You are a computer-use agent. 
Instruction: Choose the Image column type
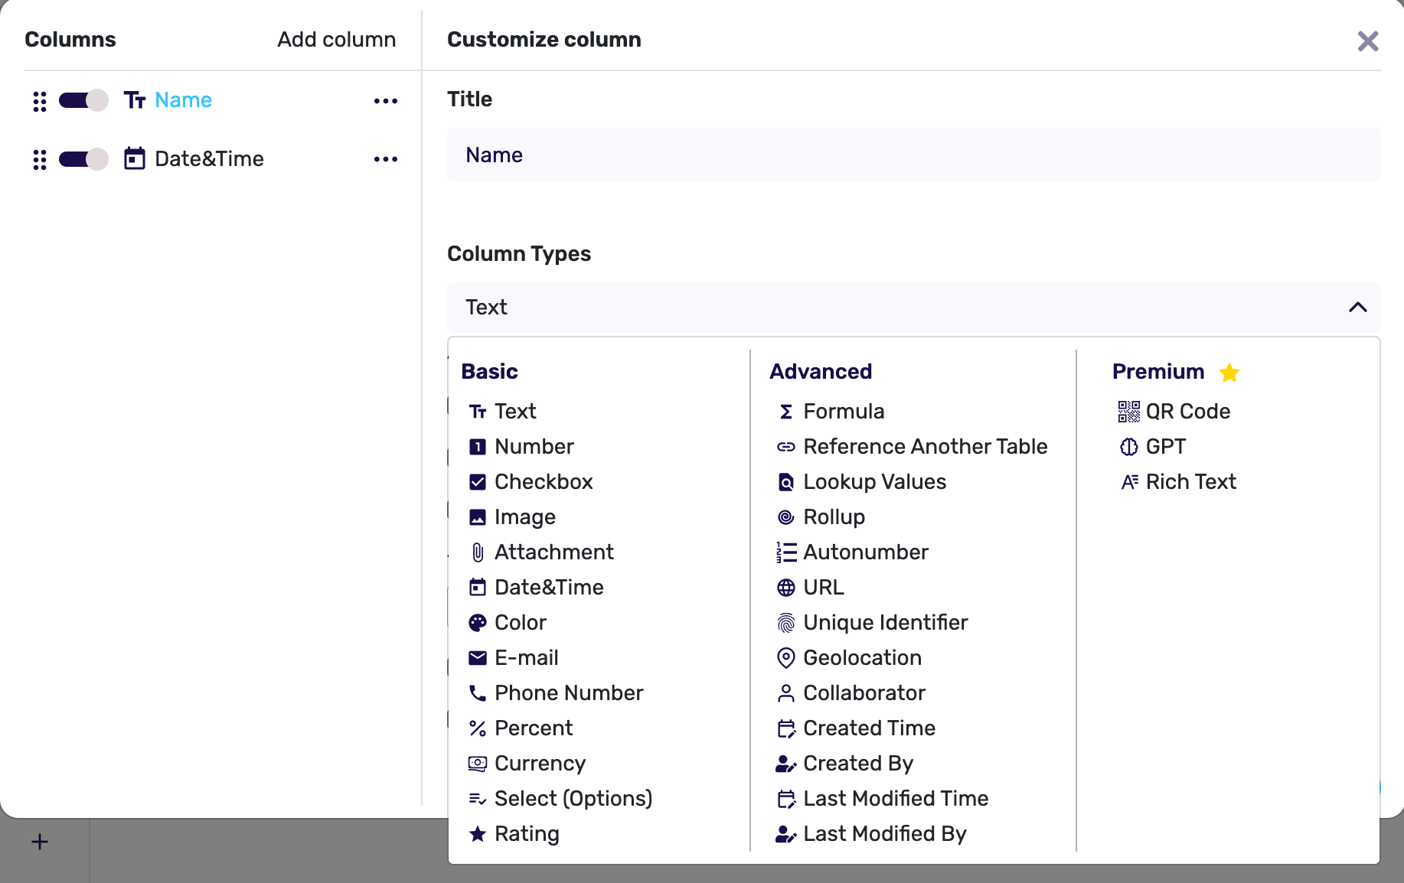click(x=511, y=517)
